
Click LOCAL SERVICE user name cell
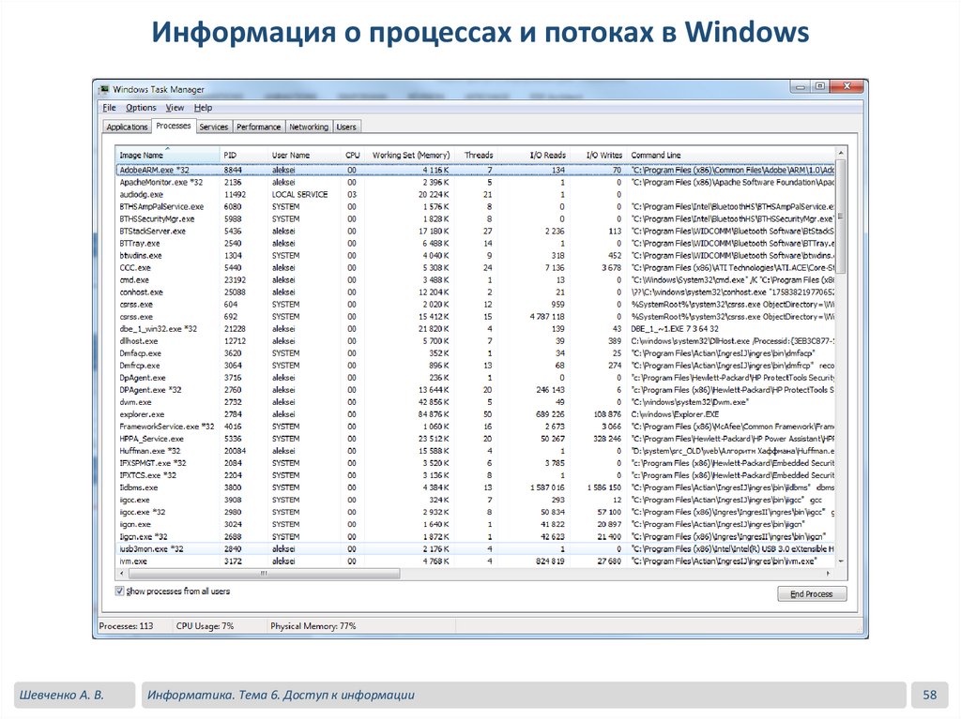coord(299,195)
